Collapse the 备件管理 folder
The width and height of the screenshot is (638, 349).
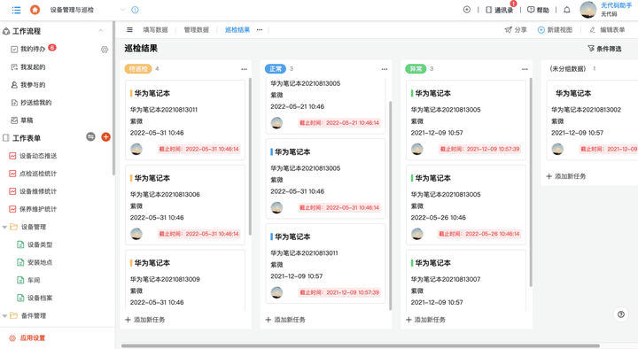point(5,315)
